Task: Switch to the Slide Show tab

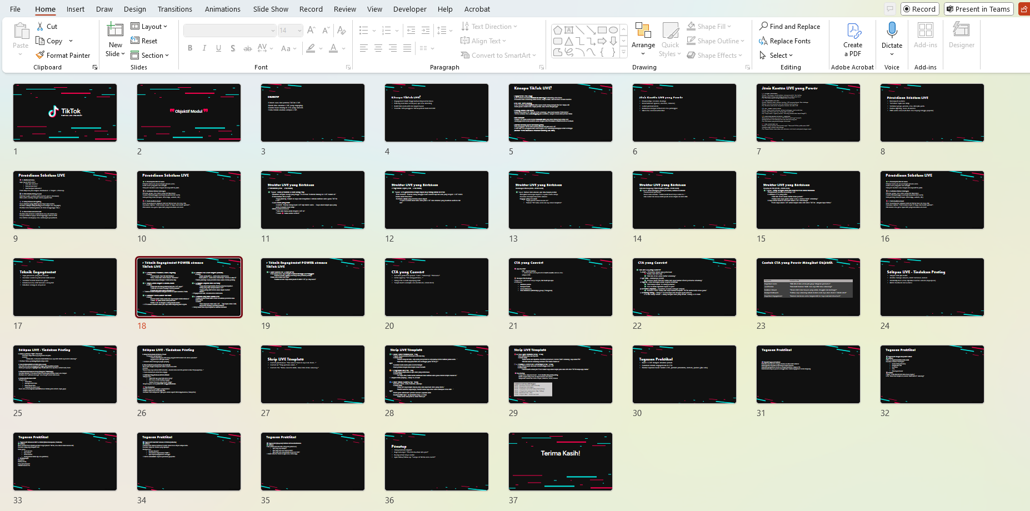Action: (271, 9)
